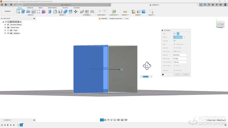This screenshot has height=128, width=228.
Task: Select the Thin Extrude type option
Action: pyautogui.click(x=178, y=34)
